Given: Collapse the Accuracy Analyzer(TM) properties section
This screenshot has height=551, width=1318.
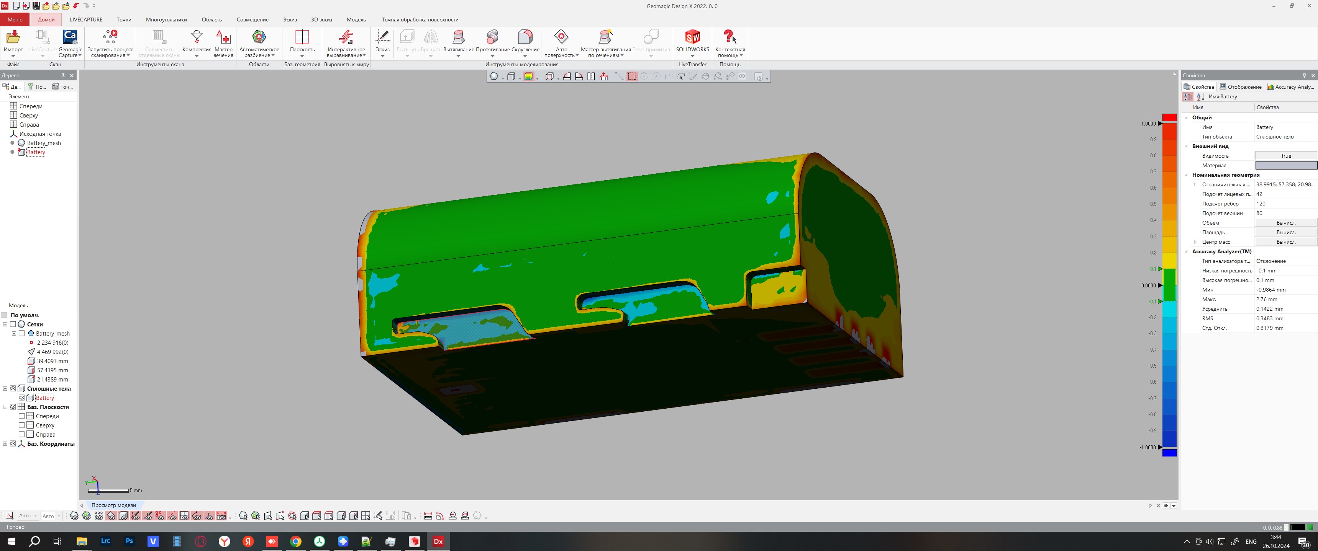Looking at the screenshot, I should 1187,251.
